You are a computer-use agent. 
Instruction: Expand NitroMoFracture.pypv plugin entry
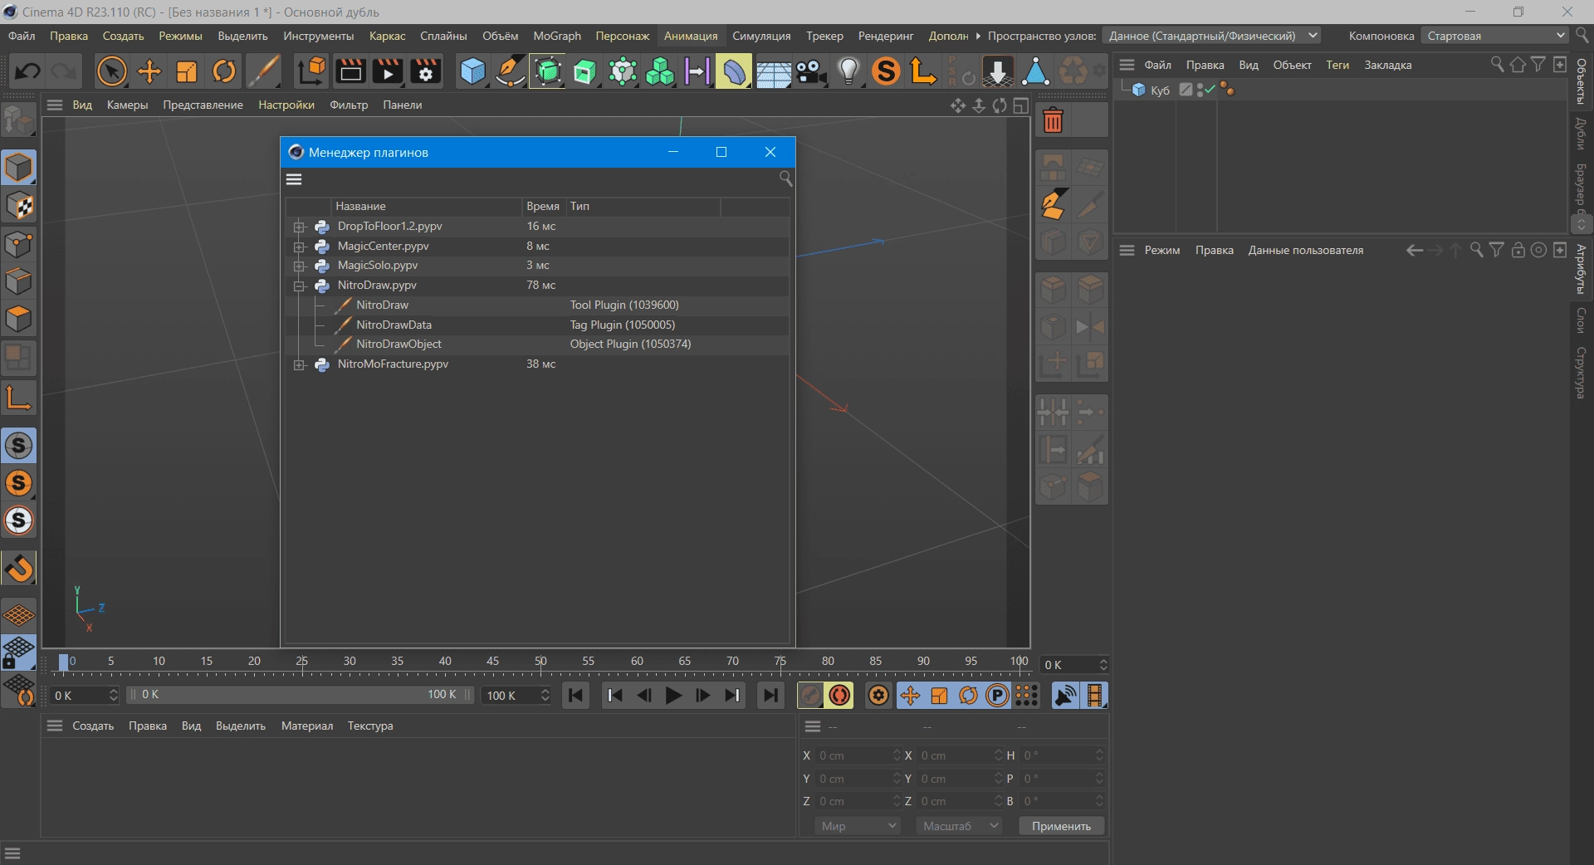tap(300, 364)
